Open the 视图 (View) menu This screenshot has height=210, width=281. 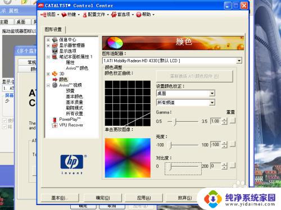[50, 15]
